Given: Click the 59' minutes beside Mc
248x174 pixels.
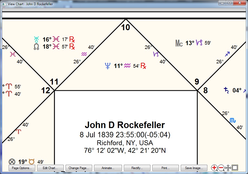Looking at the screenshot, I should pyautogui.click(x=208, y=43).
